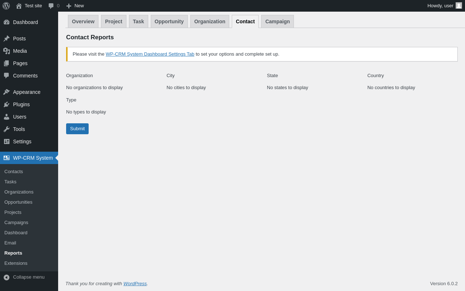Open Email submenu item

(x=29, y=243)
